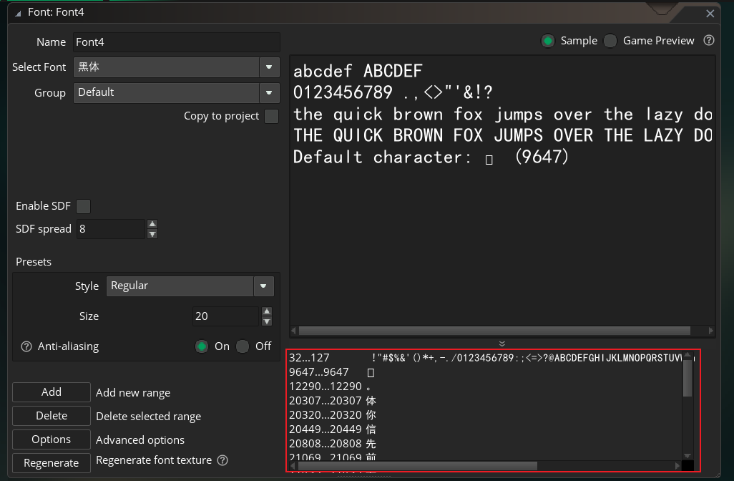Increase font size with up arrow
The width and height of the screenshot is (734, 481).
[267, 311]
